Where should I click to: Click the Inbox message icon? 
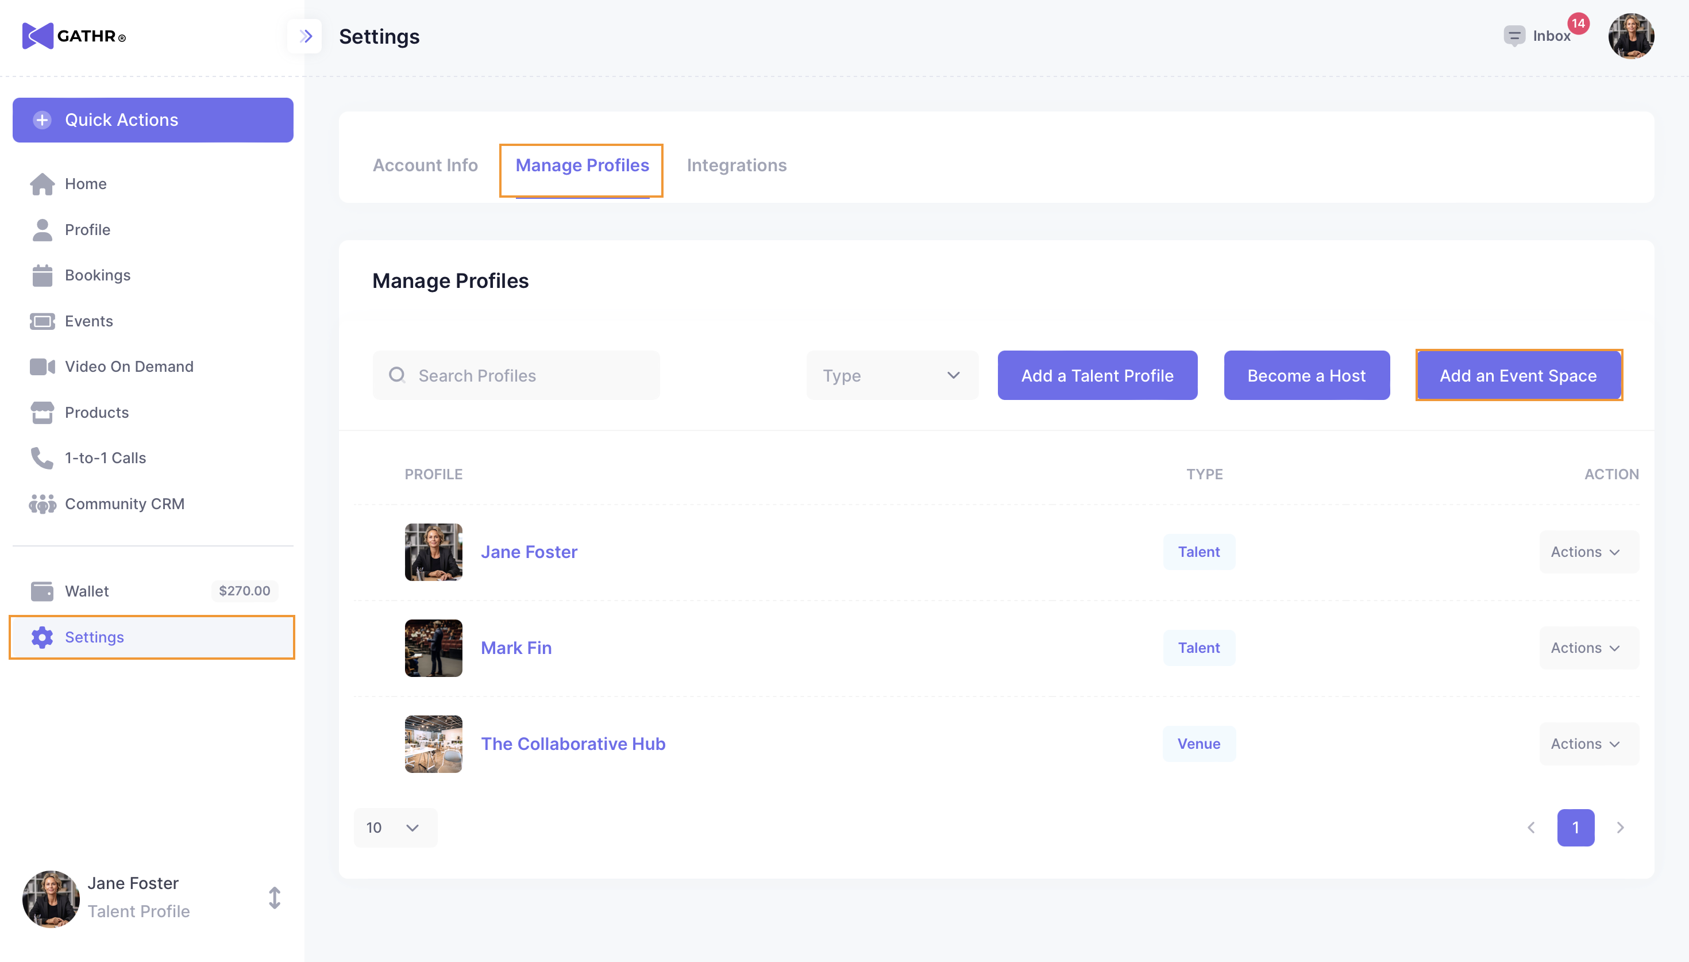(x=1514, y=36)
